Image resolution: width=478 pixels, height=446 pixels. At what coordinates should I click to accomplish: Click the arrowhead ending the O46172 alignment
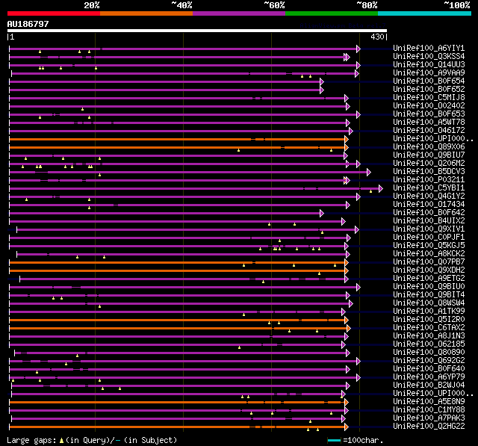351,131
